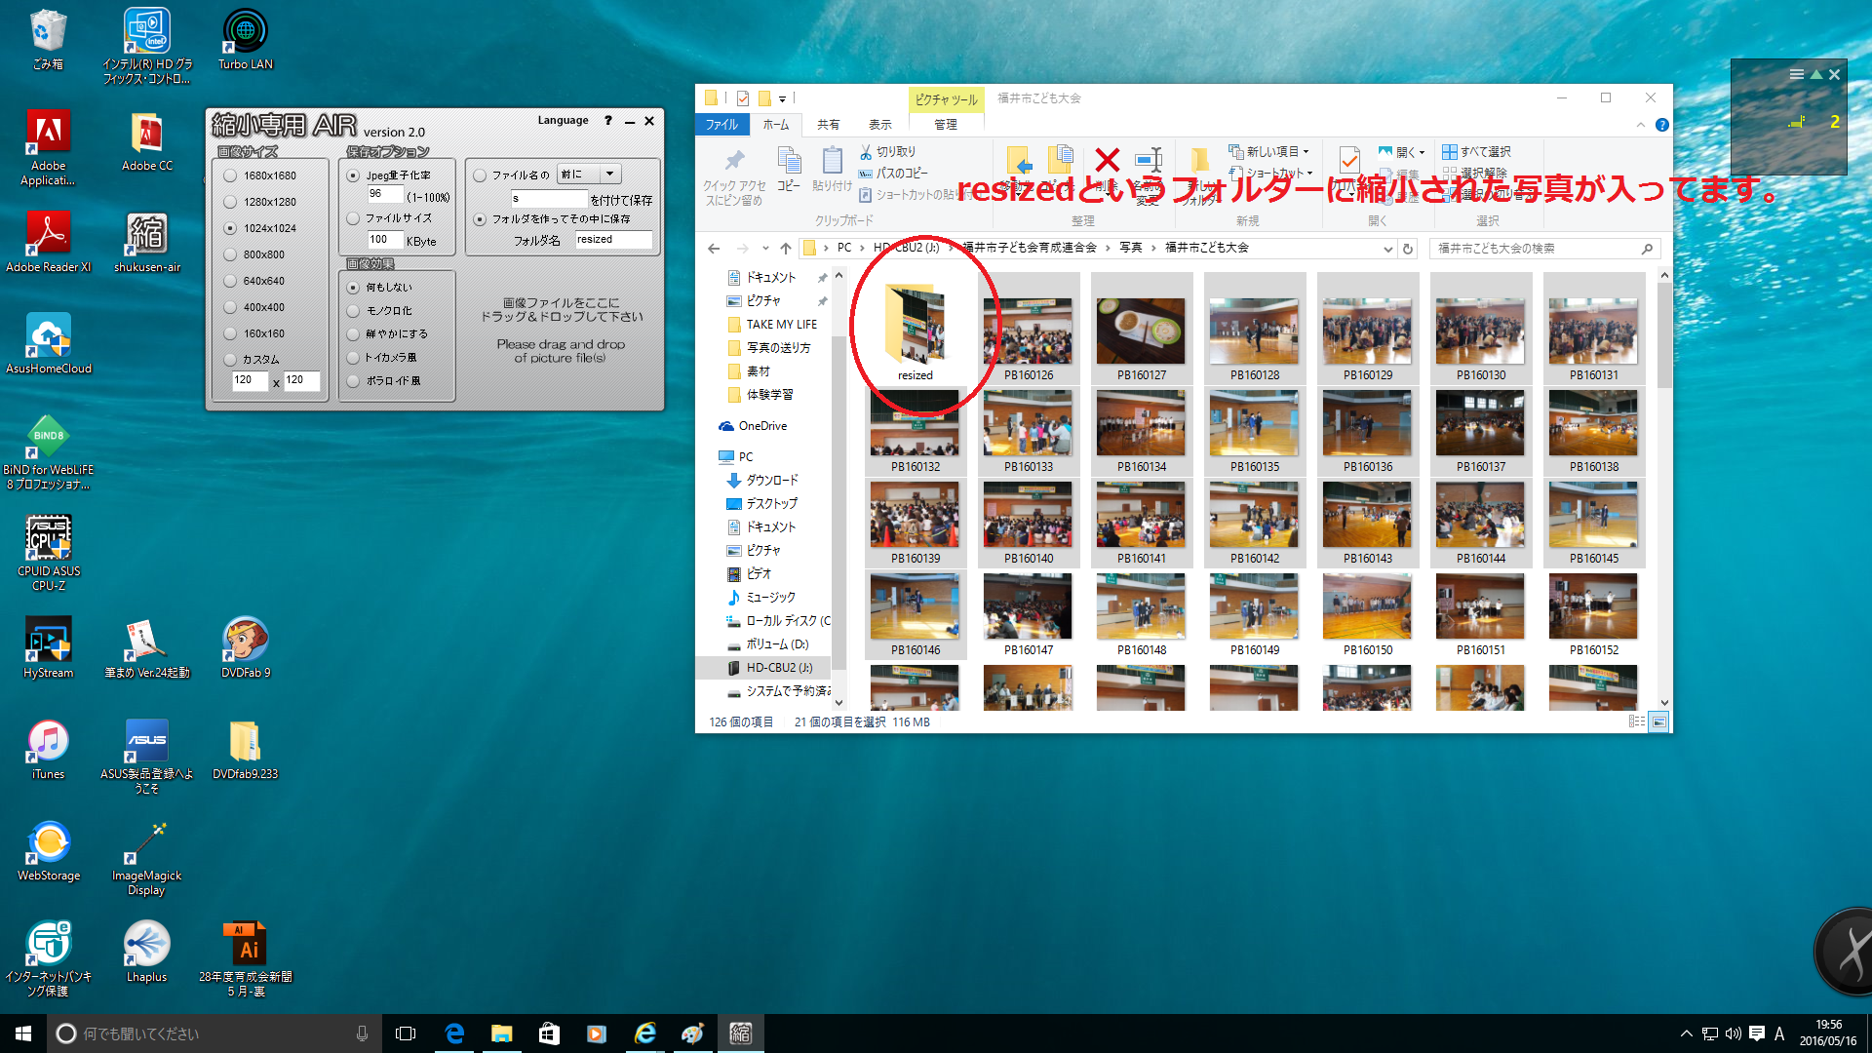Select ファイルサイズ save option

[354, 218]
